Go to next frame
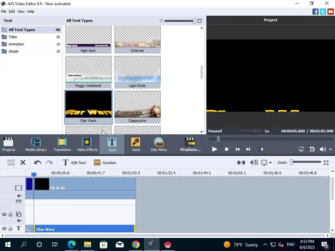The height and width of the screenshot is (251, 335). (x=248, y=149)
